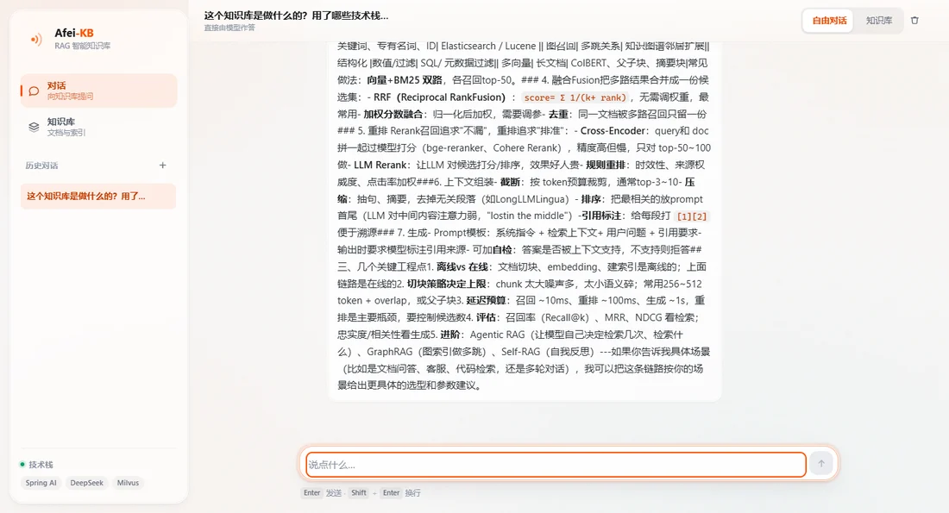Click the 换行 hint label

pos(412,493)
